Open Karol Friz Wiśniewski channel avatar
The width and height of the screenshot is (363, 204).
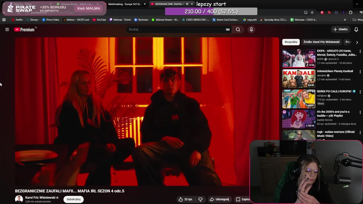pos(19,199)
